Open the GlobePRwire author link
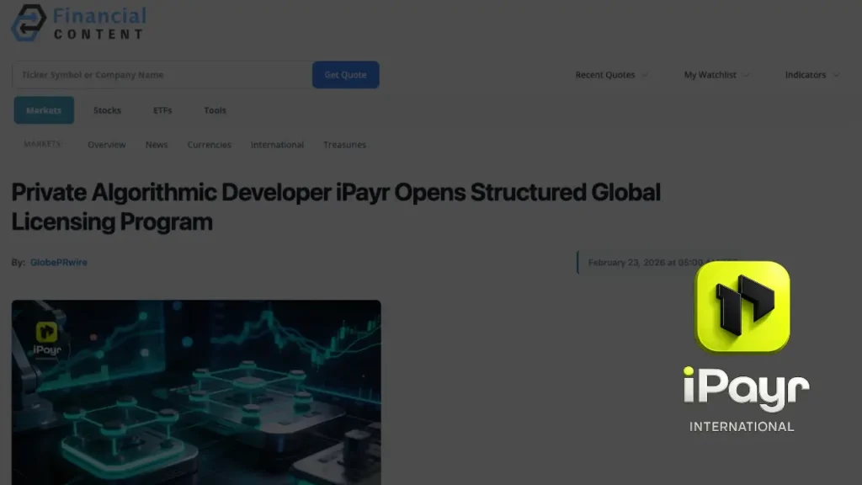862x485 pixels. click(58, 262)
